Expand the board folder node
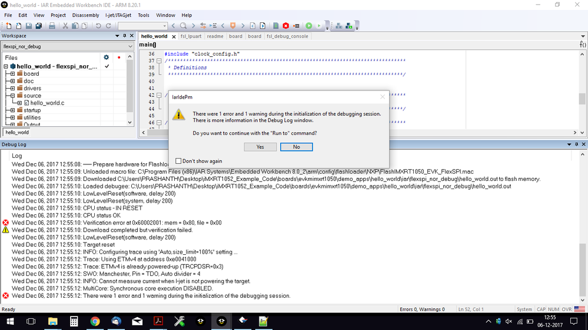This screenshot has height=330, width=588. coord(12,74)
